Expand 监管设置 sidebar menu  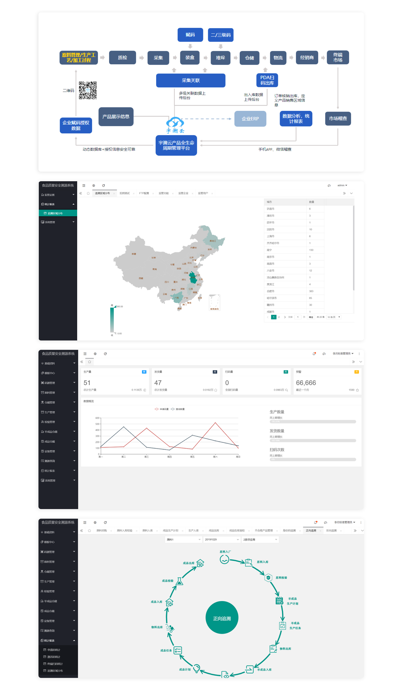click(58, 195)
